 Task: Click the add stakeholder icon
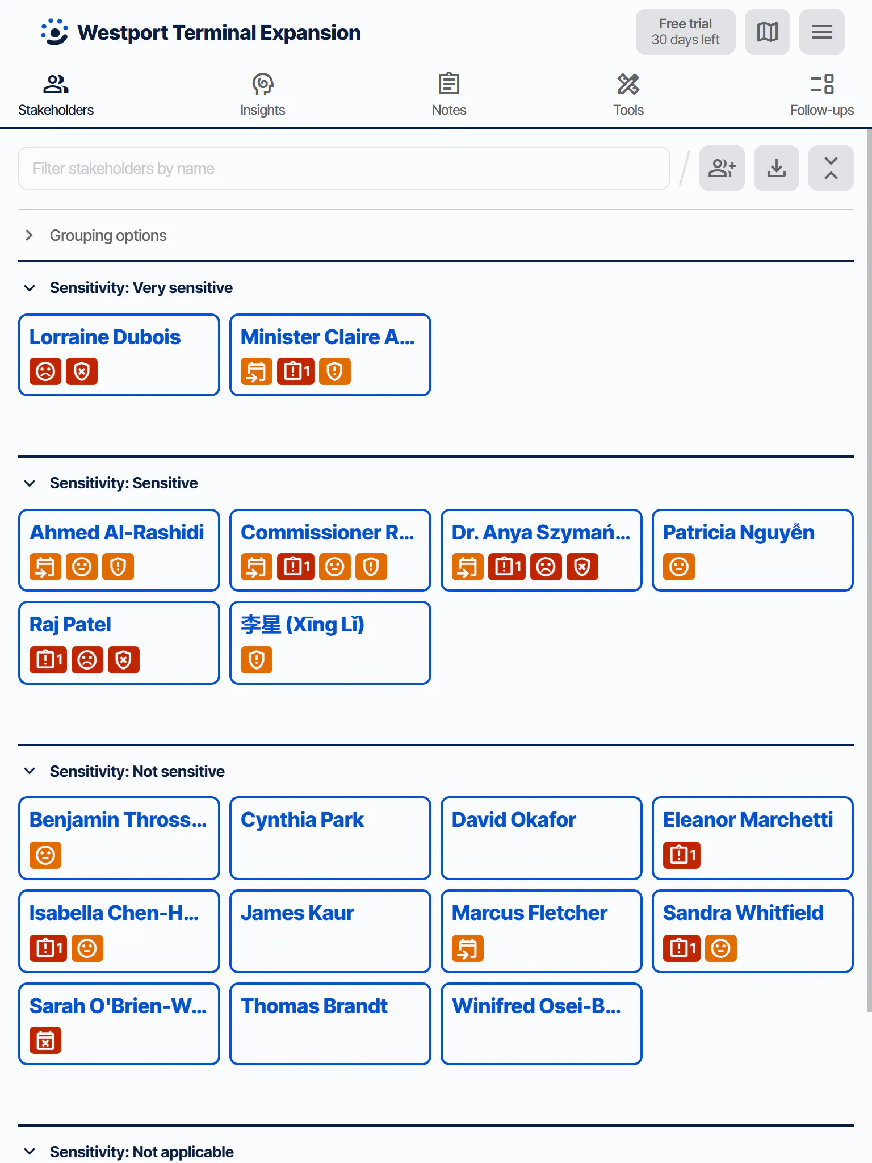point(722,168)
